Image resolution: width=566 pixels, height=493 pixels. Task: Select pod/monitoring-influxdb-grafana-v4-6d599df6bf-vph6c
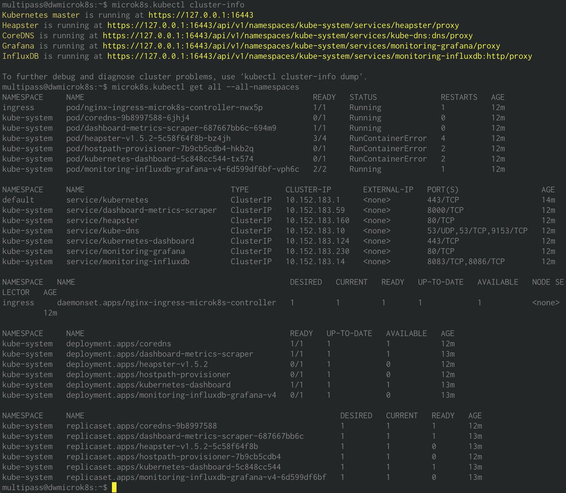click(183, 169)
